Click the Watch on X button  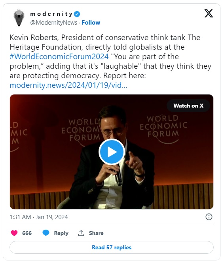click(188, 106)
